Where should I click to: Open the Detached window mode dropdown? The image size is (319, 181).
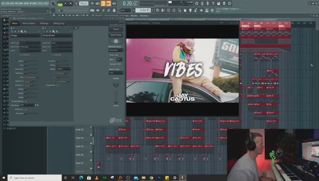click(x=116, y=50)
